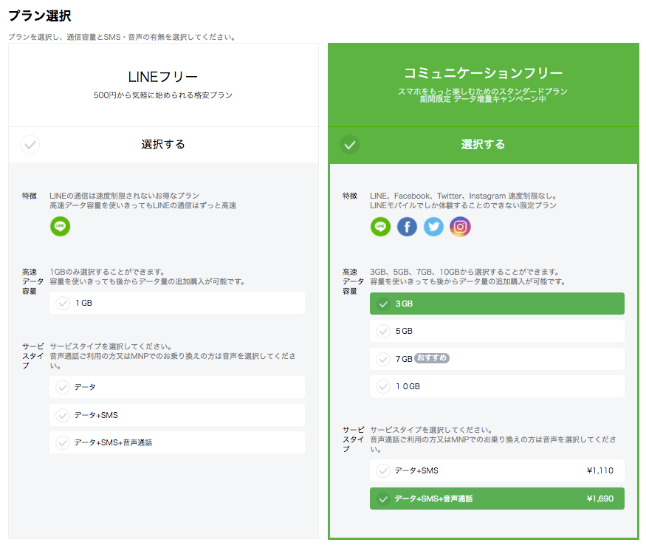The width and height of the screenshot is (646, 548).
Task: Click the LINE icon under LINEフリー features
Action: coord(60,226)
